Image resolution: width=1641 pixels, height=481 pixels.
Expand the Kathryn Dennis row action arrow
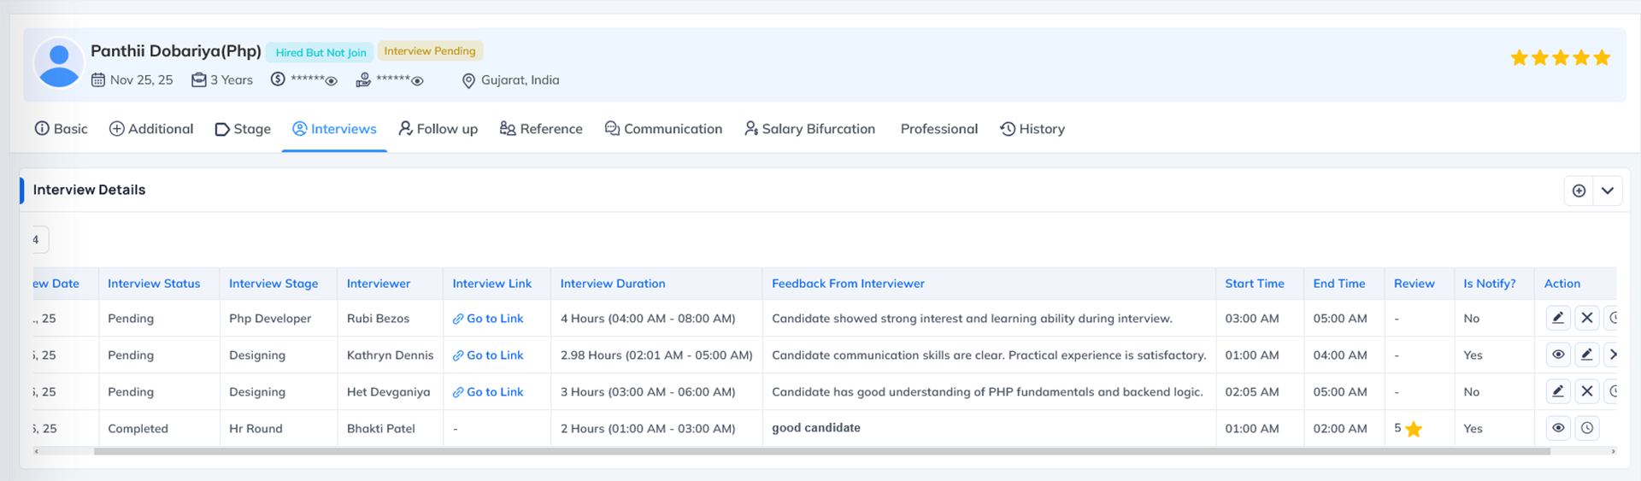click(1612, 355)
